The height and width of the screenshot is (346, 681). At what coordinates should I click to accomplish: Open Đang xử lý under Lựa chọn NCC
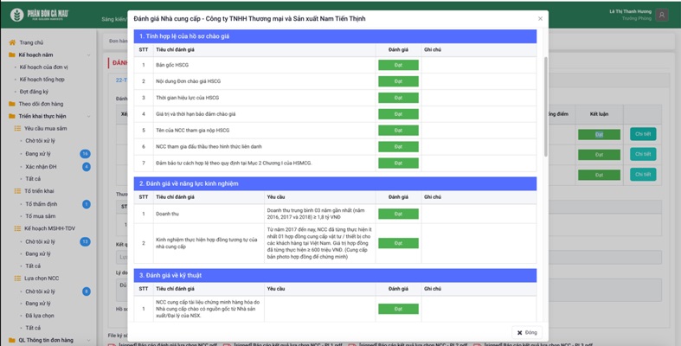click(38, 304)
